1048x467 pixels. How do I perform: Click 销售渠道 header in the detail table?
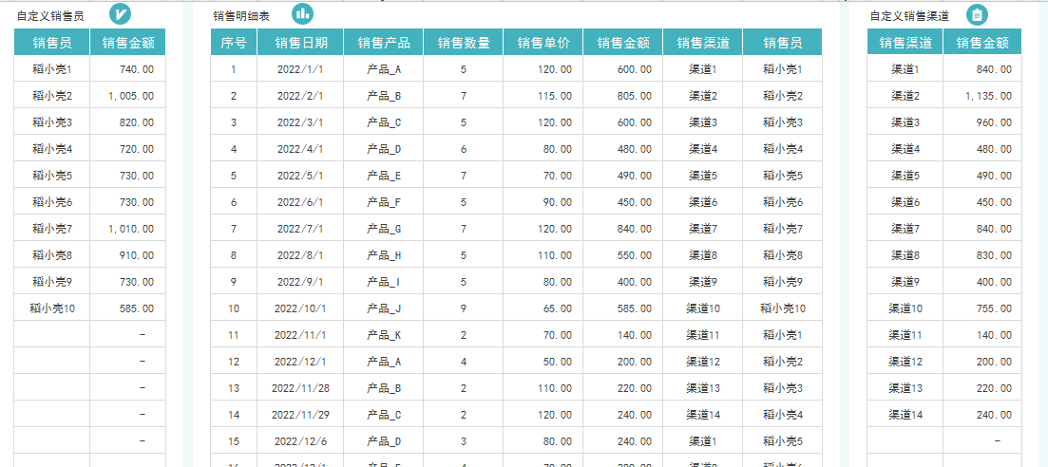coord(703,42)
